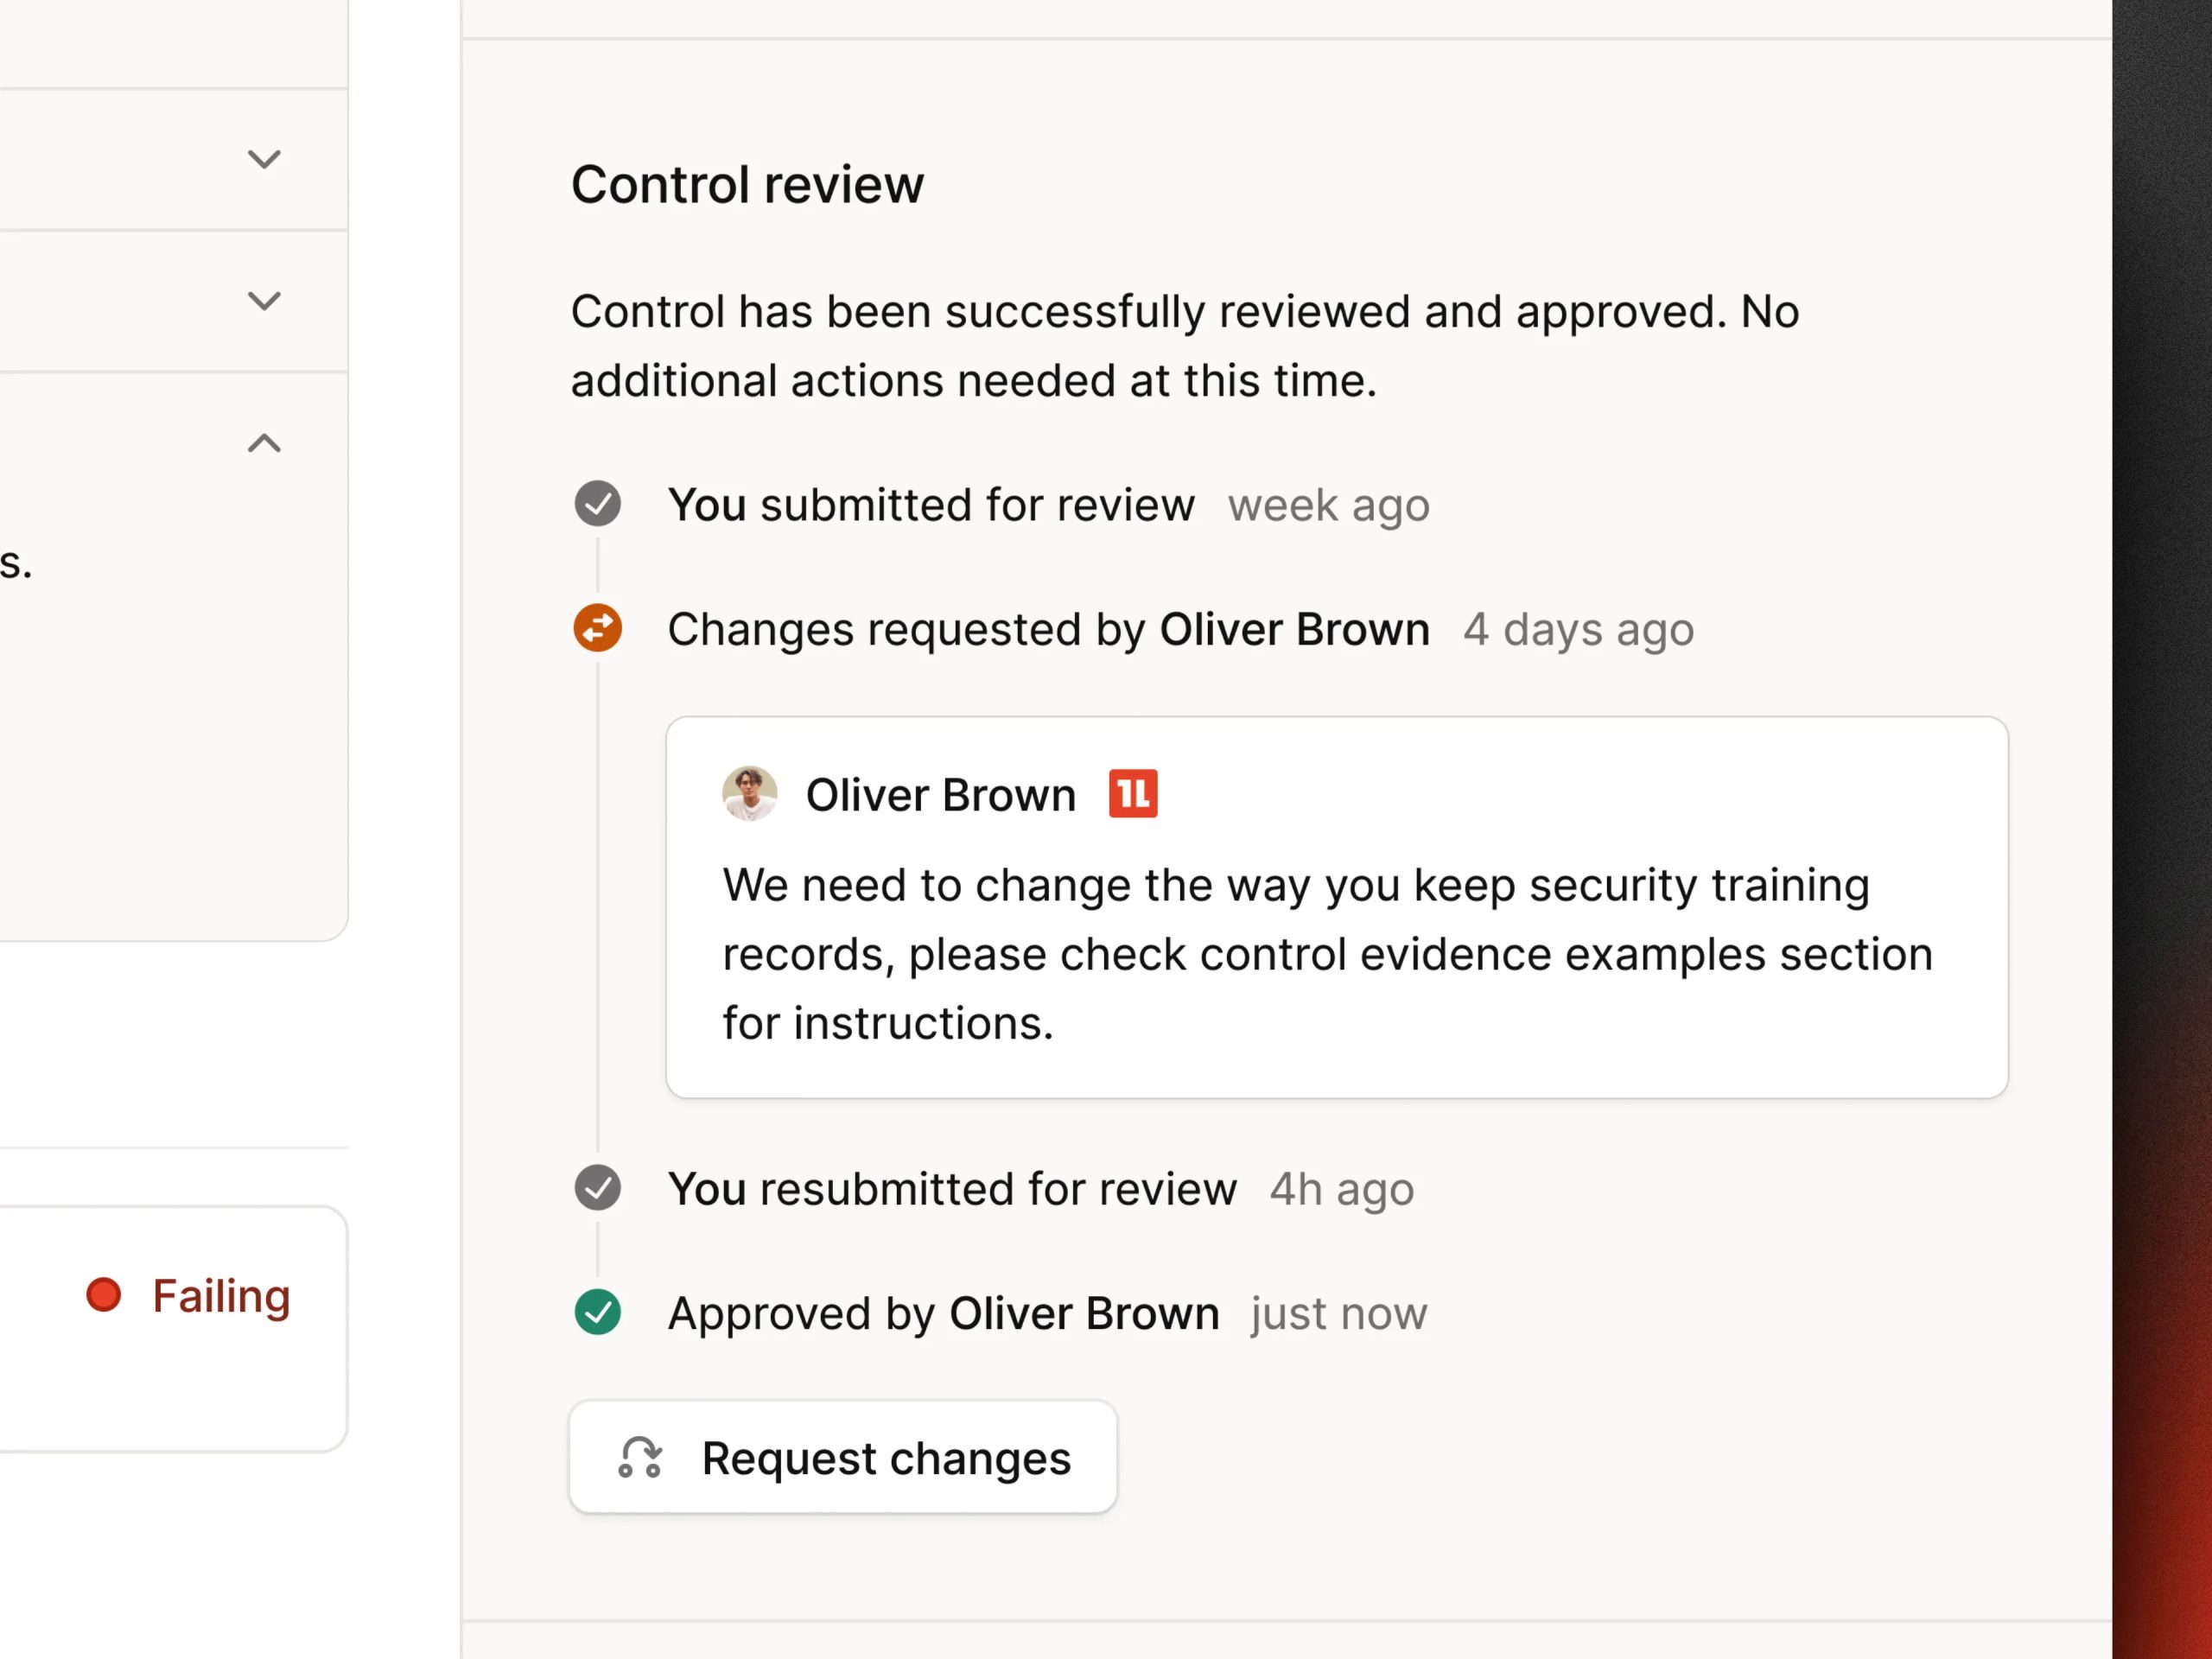2212x1659 pixels.
Task: Expand the second collapsed sidebar section chevron
Action: pyautogui.click(x=264, y=301)
